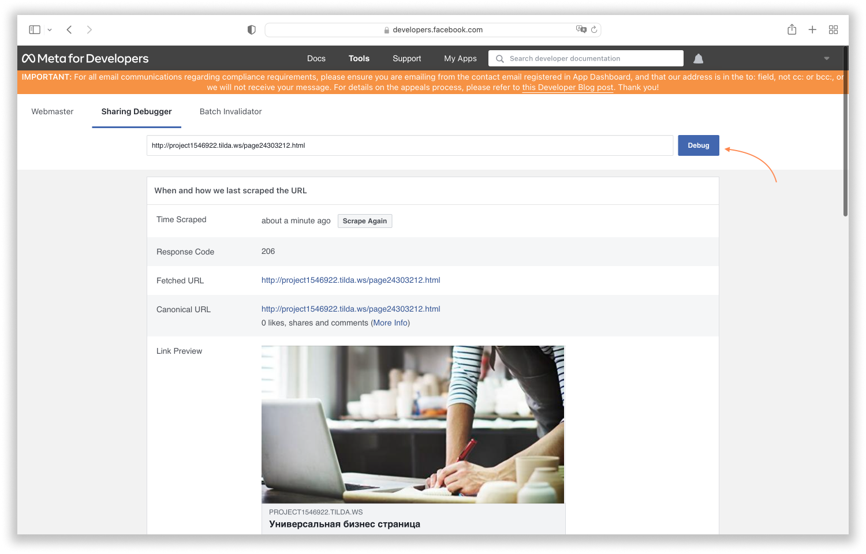Click the 'about a minute ago' text
866x554 pixels.
pyautogui.click(x=296, y=220)
